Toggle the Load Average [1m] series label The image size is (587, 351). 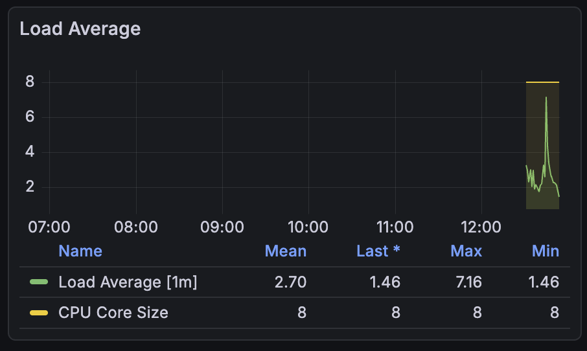pos(128,282)
